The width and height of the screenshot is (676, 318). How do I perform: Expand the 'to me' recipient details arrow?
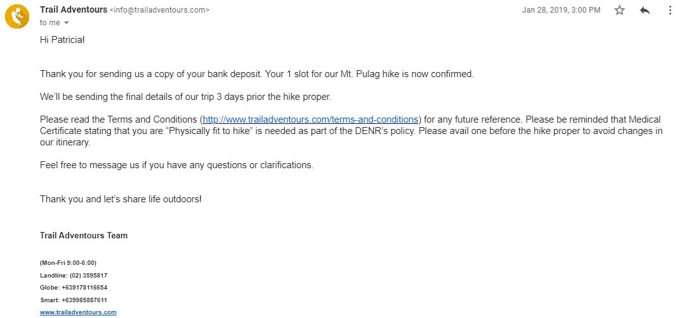[x=66, y=23]
